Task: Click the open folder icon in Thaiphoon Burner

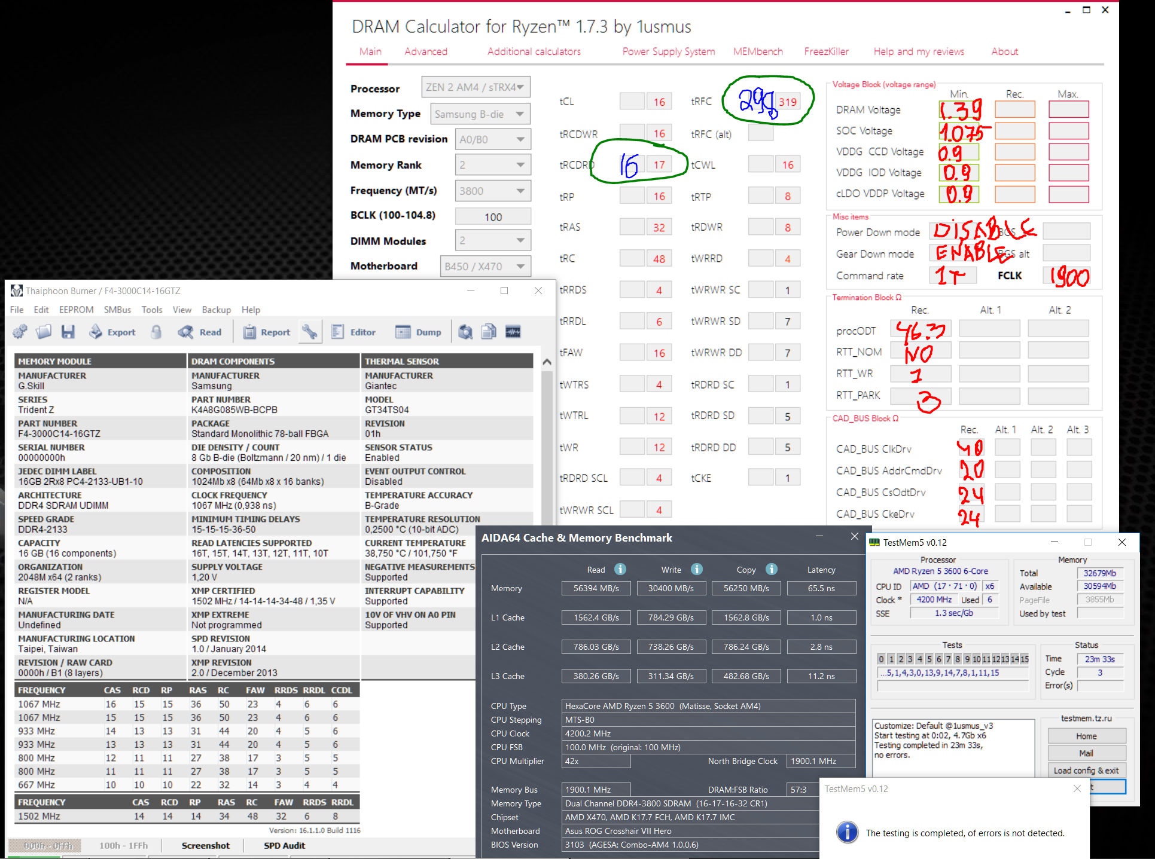Action: [44, 332]
